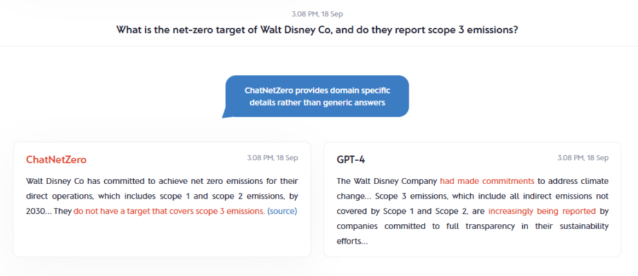Click the red ChatNetZero card title
This screenshot has width=638, height=276.
[x=56, y=160]
